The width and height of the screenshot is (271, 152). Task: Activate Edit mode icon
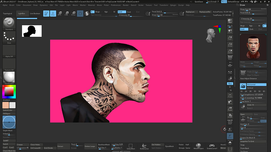point(46,13)
